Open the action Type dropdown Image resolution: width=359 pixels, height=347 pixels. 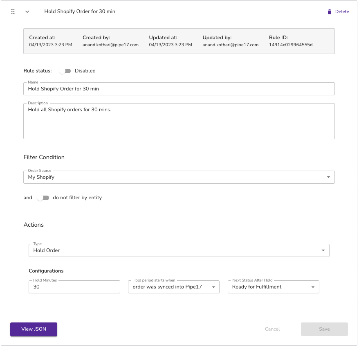click(179, 250)
